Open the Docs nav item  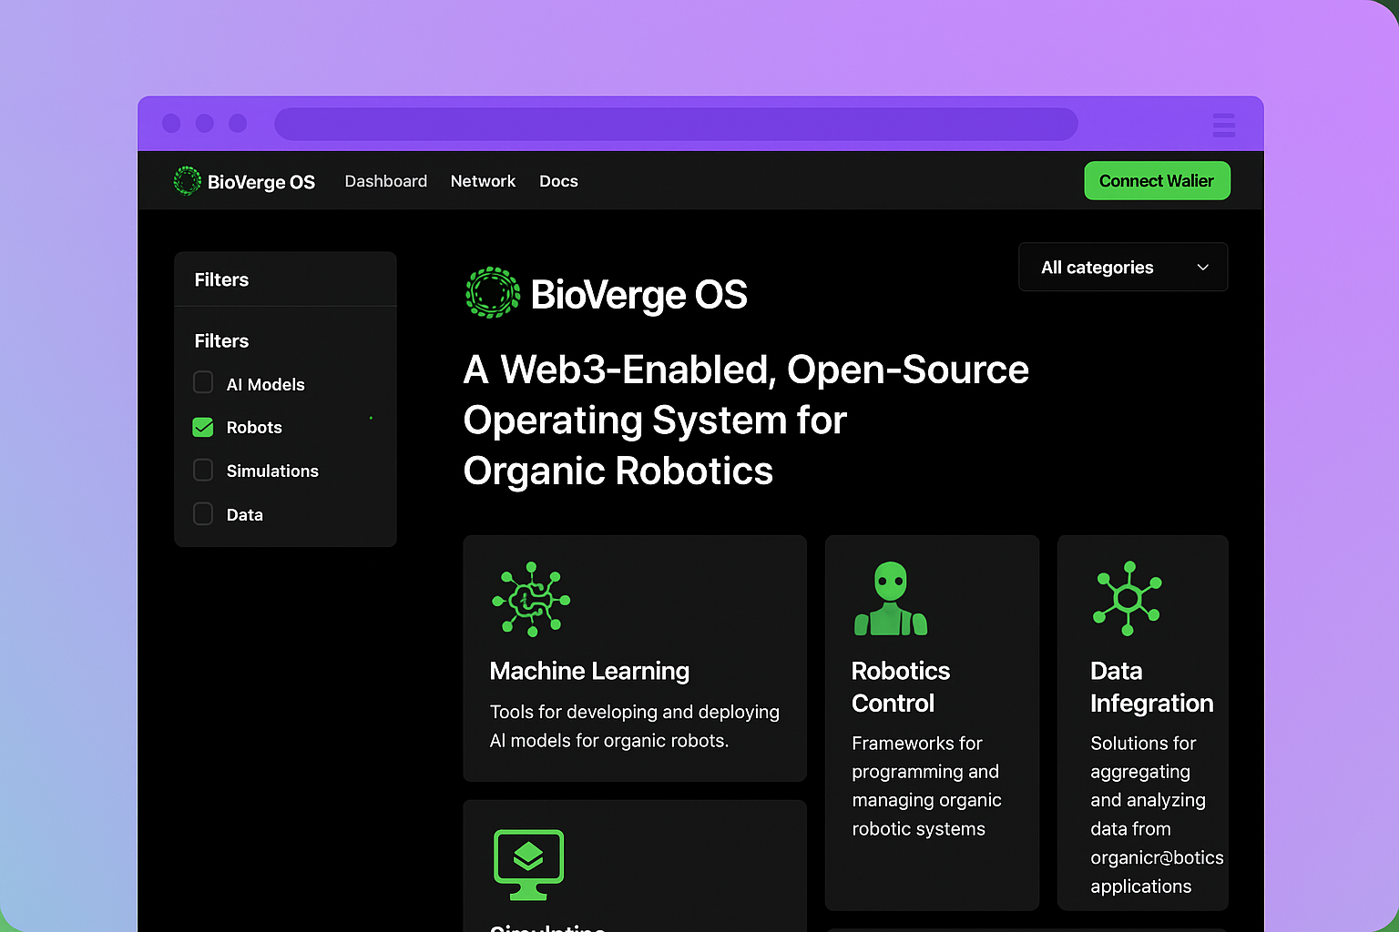pyautogui.click(x=558, y=181)
